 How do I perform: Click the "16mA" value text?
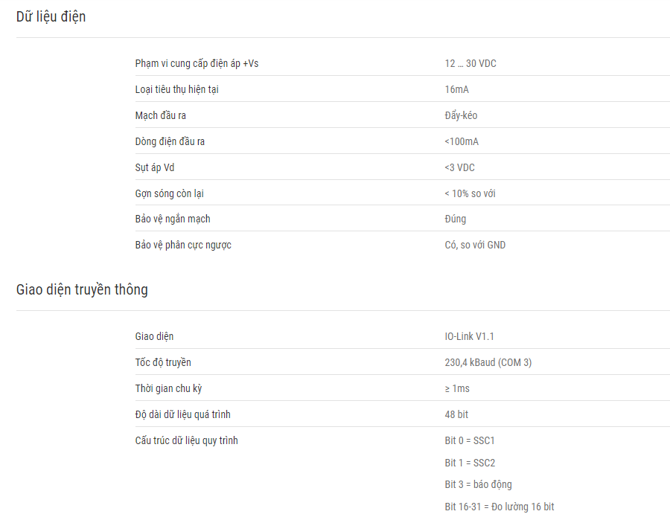456,90
